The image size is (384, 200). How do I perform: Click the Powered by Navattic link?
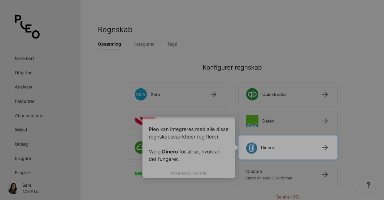pyautogui.click(x=189, y=173)
